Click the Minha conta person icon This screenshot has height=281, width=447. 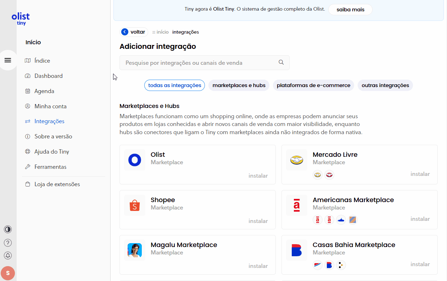(28, 106)
